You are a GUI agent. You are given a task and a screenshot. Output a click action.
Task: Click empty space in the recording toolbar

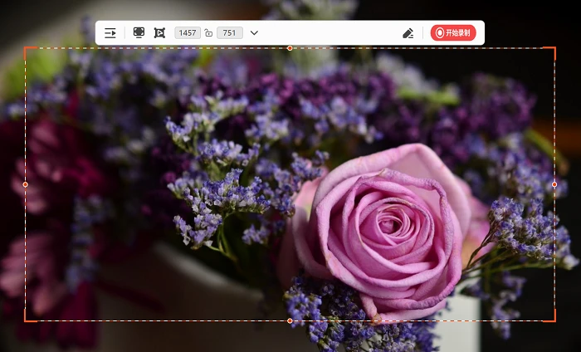coord(330,33)
